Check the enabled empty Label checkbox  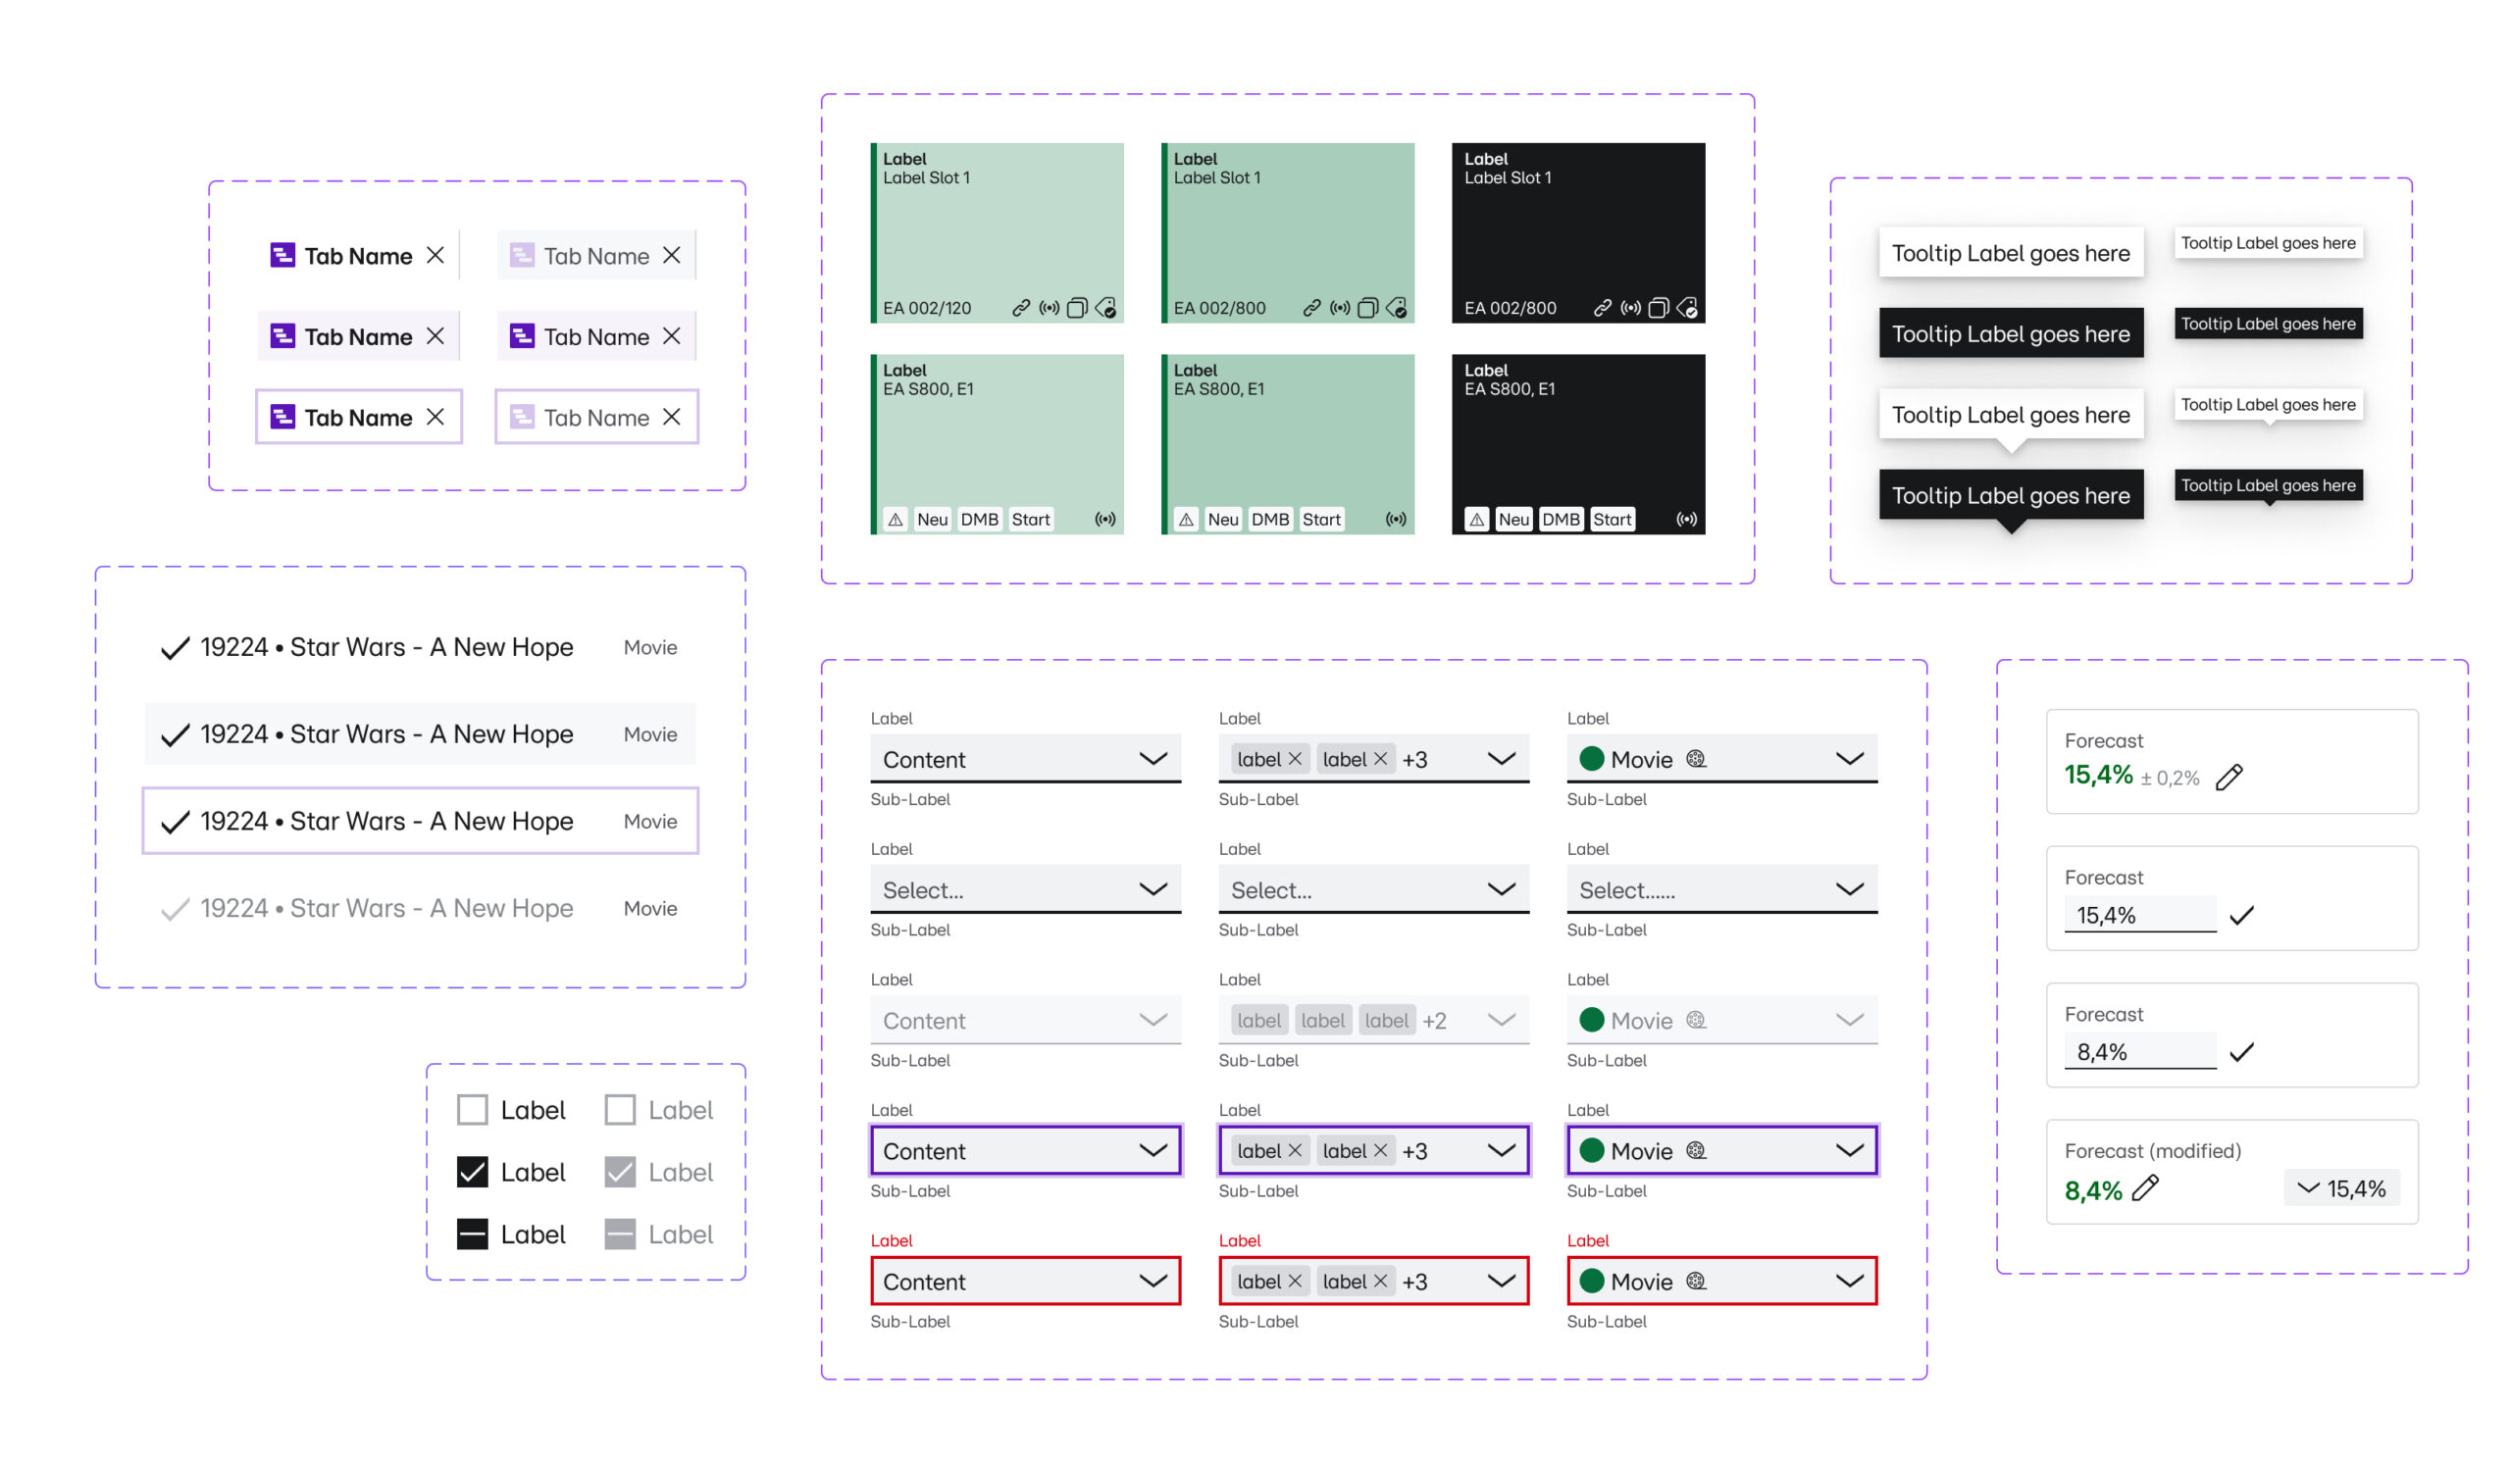click(473, 1109)
